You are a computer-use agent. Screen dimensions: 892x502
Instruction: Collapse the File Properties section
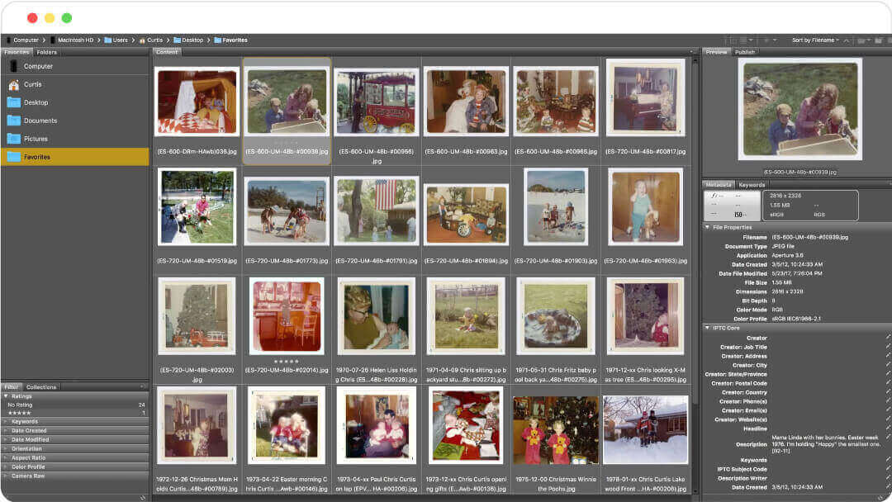click(707, 227)
